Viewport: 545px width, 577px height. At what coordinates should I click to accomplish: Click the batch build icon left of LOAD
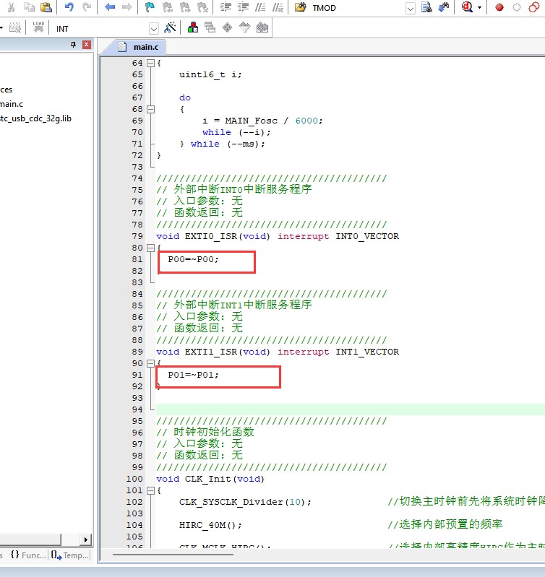point(15,27)
